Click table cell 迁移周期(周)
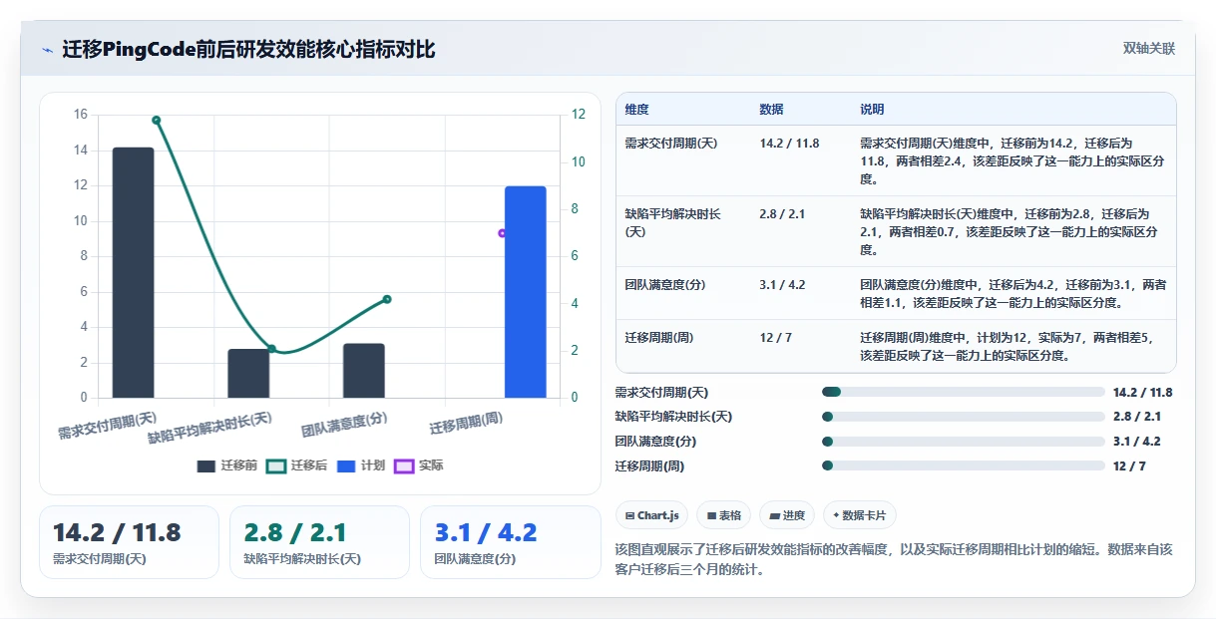Viewport: 1216px width, 619px height. click(659, 338)
